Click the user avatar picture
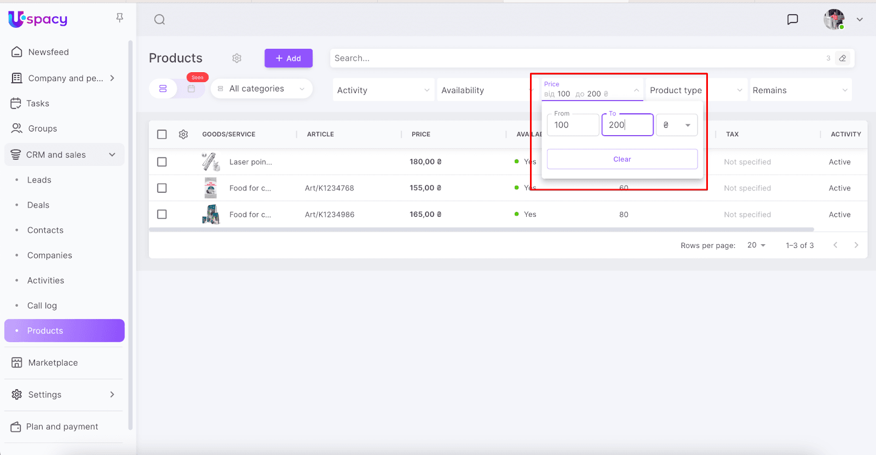This screenshot has width=876, height=455. point(834,20)
